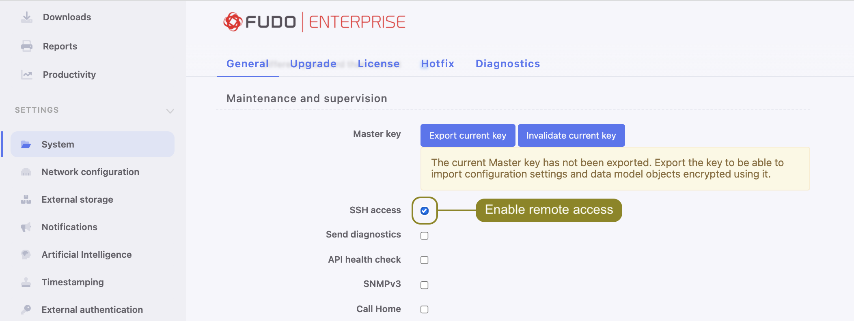Click the Downloads arrow icon in sidebar
Screen dimensions: 854x321
click(x=27, y=17)
